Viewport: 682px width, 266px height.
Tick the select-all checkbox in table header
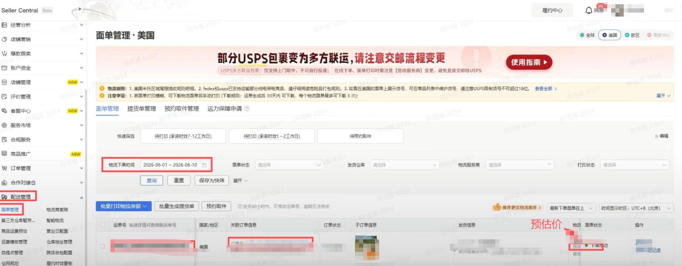pos(103,225)
